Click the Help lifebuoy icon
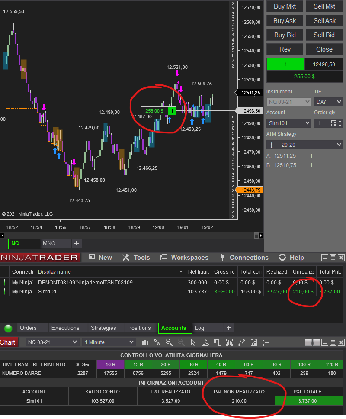Viewport: 346px width, 419px height. tap(282, 258)
